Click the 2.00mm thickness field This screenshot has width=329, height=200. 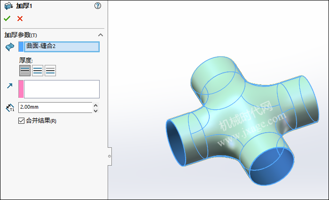click(x=55, y=107)
